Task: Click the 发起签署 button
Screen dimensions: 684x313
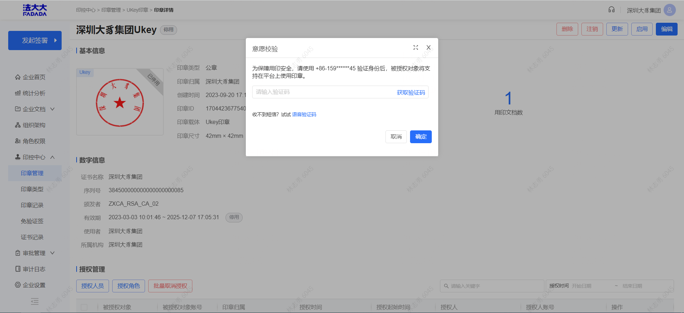Action: 35,41
